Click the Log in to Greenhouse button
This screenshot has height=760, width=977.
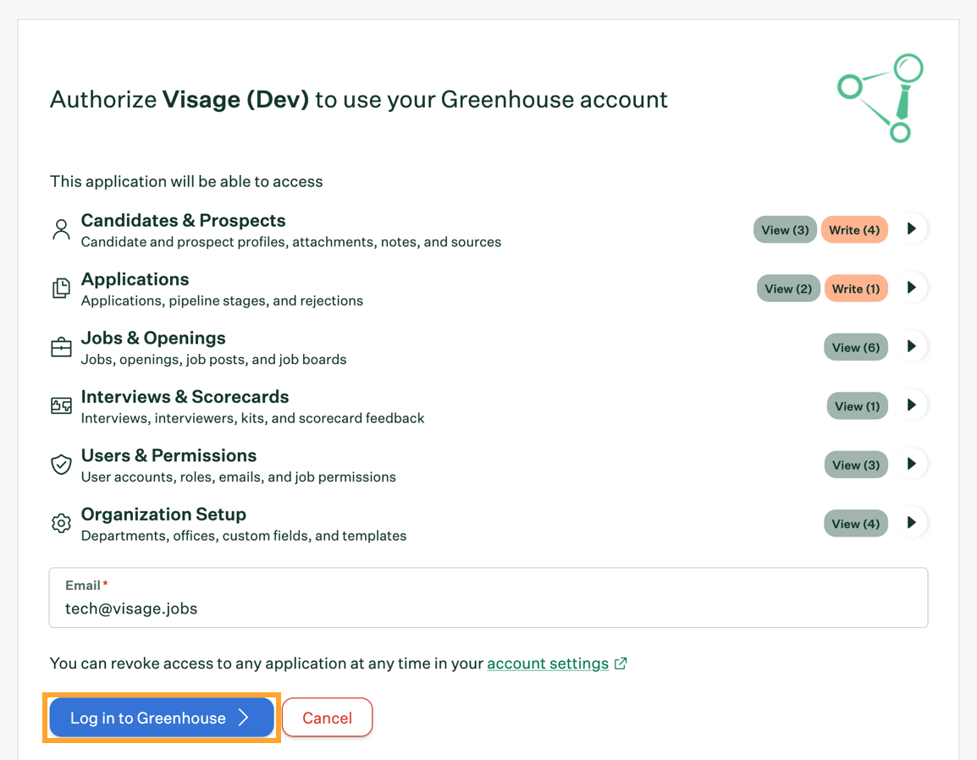[x=162, y=718]
